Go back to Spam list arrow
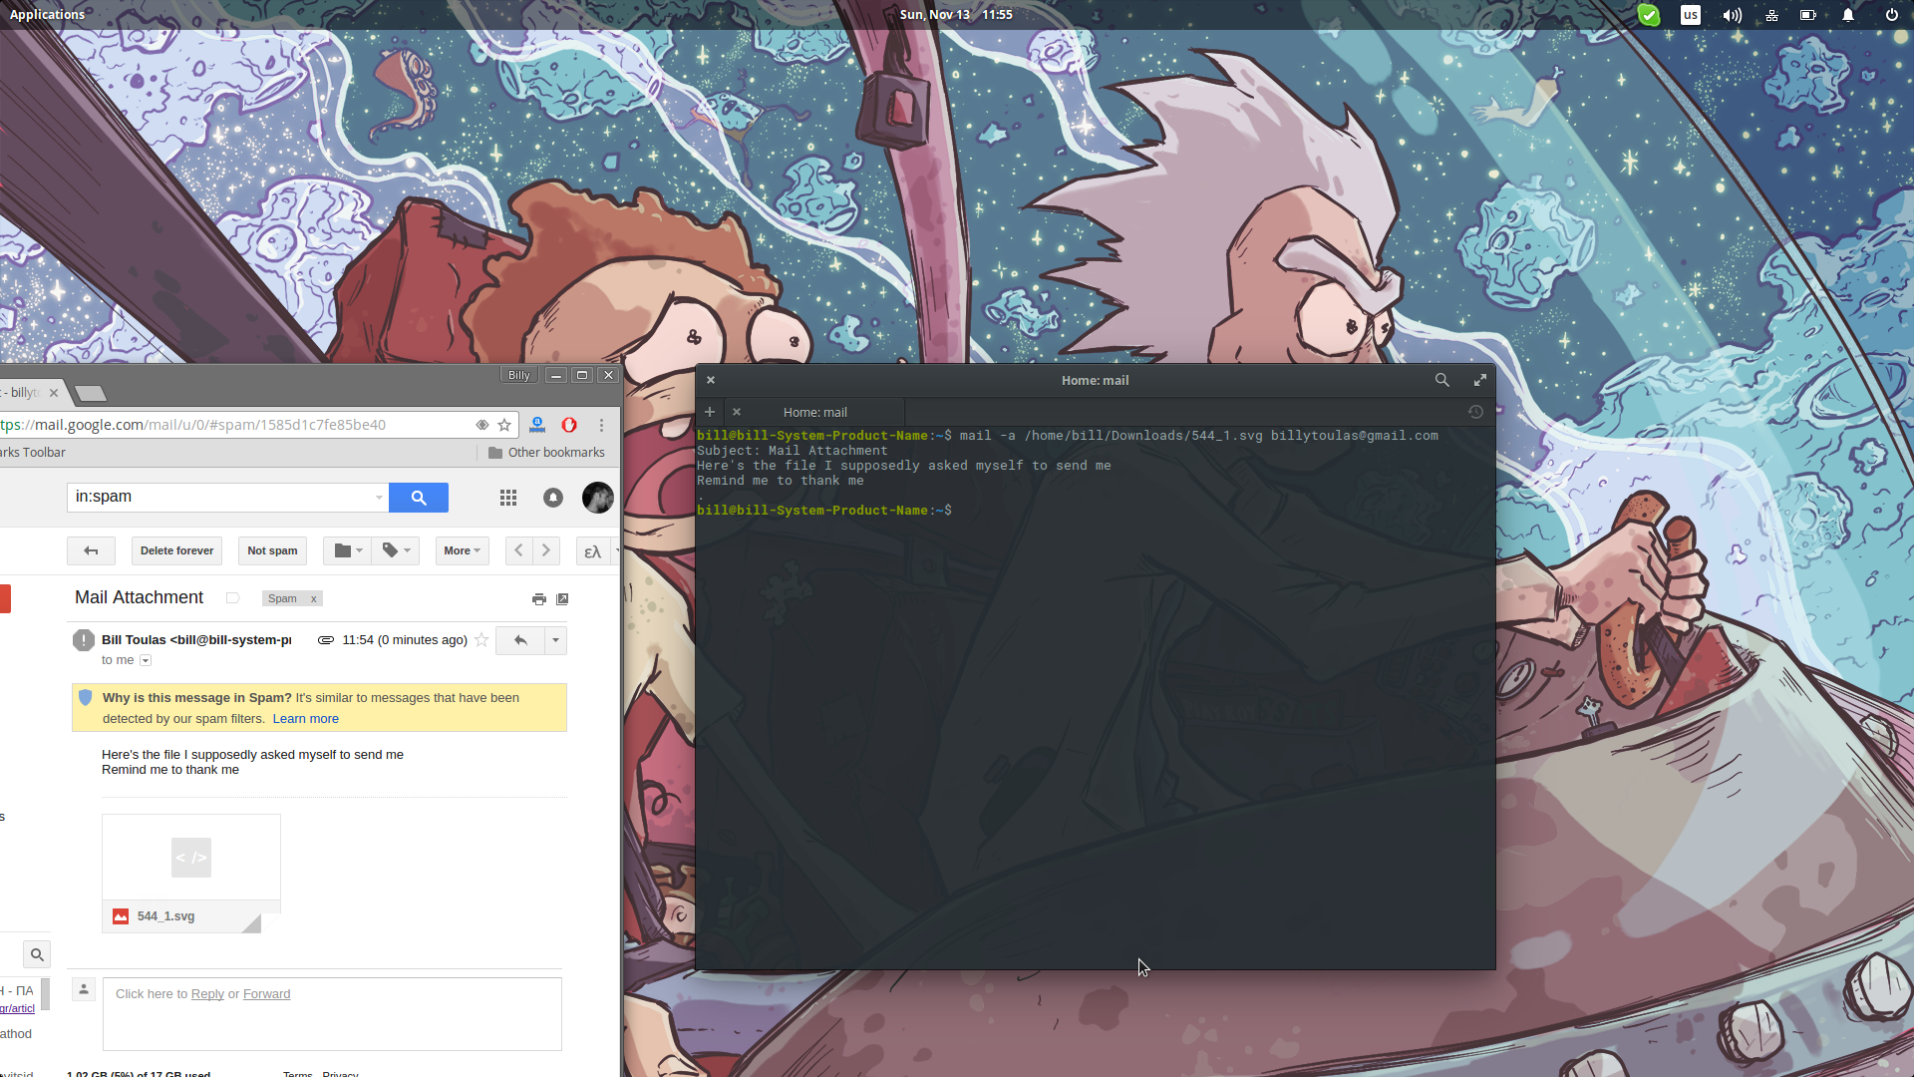This screenshot has height=1077, width=1914. point(91,550)
